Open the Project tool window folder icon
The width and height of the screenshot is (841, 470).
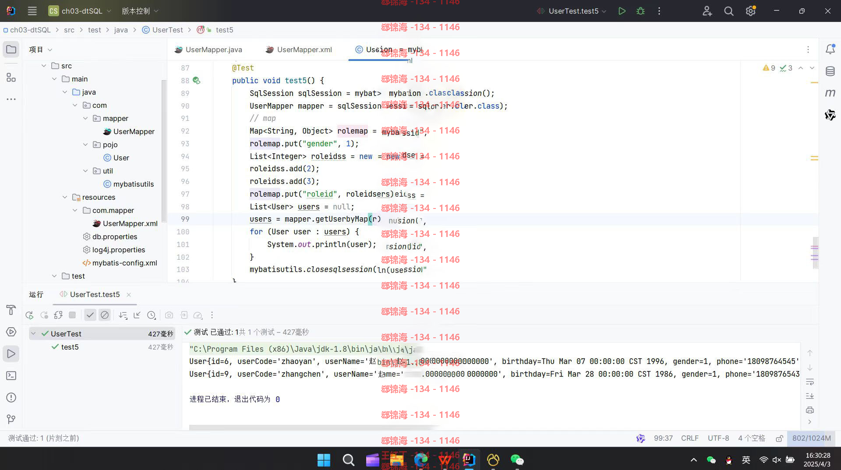tap(11, 49)
